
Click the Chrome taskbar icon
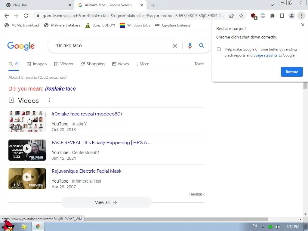[38, 227]
